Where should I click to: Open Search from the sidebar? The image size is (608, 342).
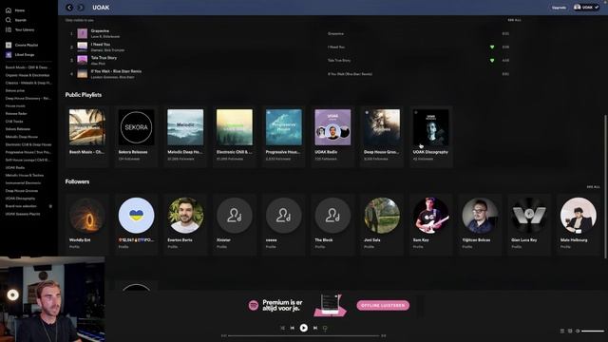(x=16, y=20)
